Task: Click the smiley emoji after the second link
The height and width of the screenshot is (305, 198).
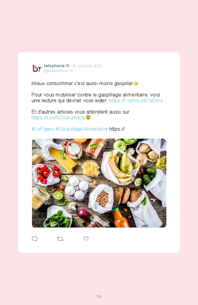Action: (x=88, y=117)
